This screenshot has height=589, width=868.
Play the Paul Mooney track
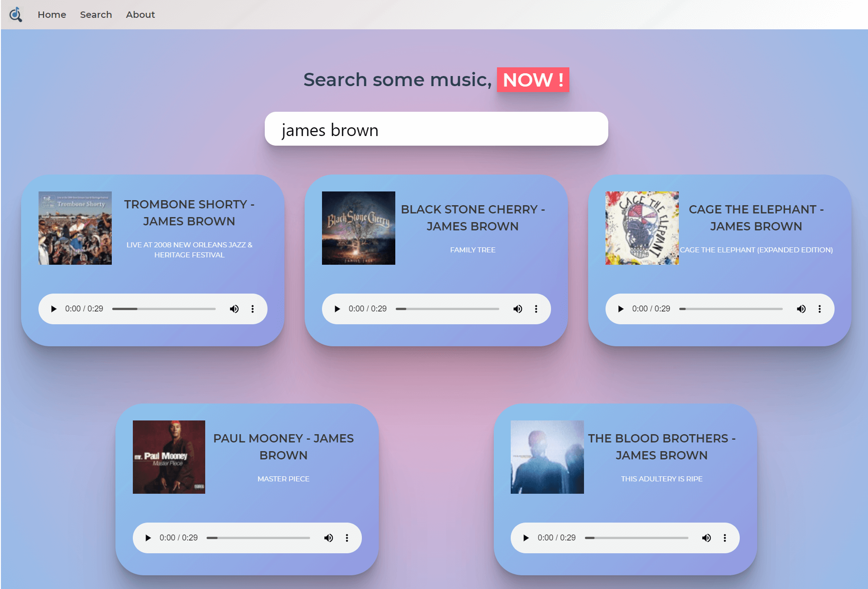pyautogui.click(x=148, y=538)
